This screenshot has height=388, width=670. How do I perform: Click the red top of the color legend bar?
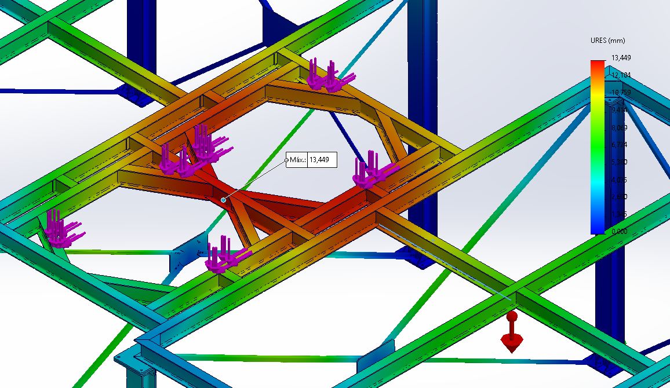coord(598,64)
